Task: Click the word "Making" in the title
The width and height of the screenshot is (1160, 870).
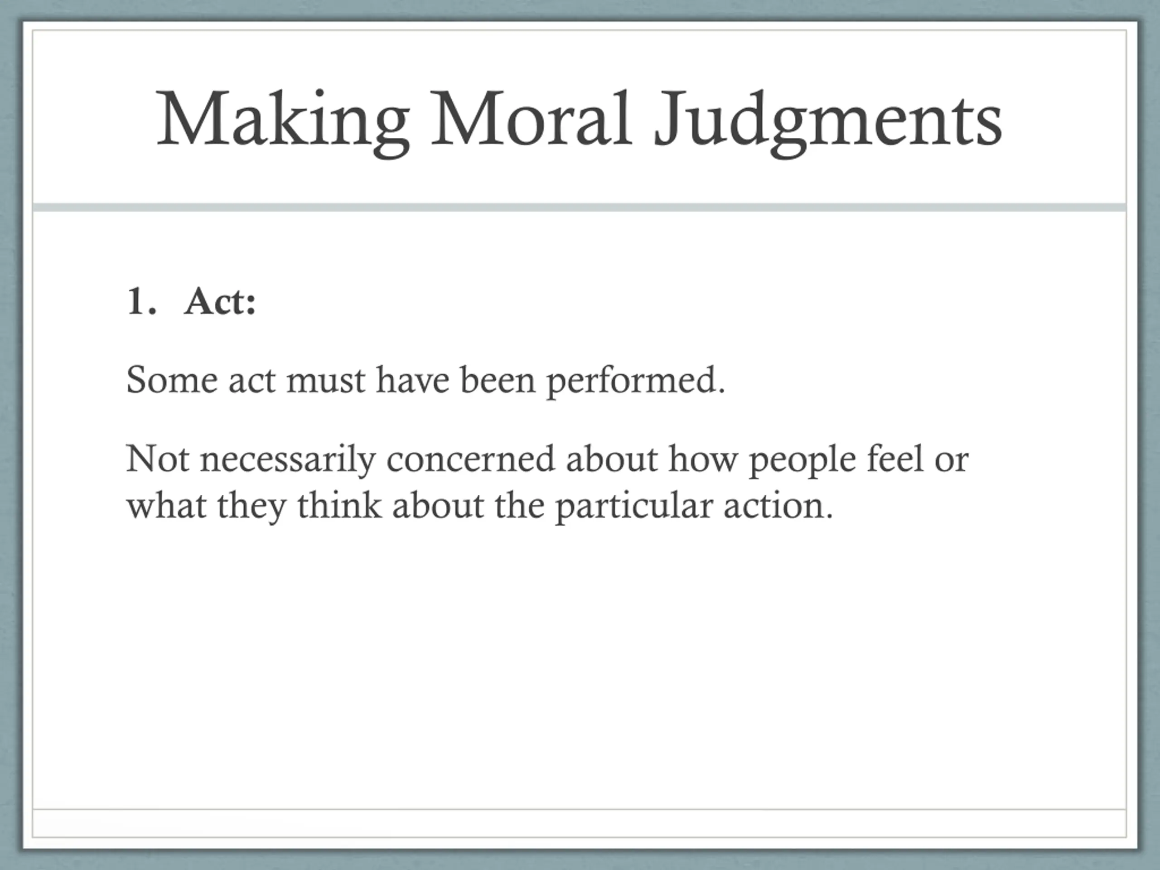Action: click(x=283, y=122)
